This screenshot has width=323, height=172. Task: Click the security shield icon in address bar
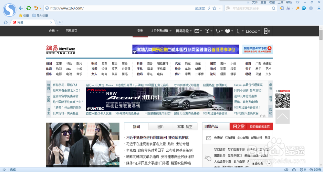click(47, 8)
